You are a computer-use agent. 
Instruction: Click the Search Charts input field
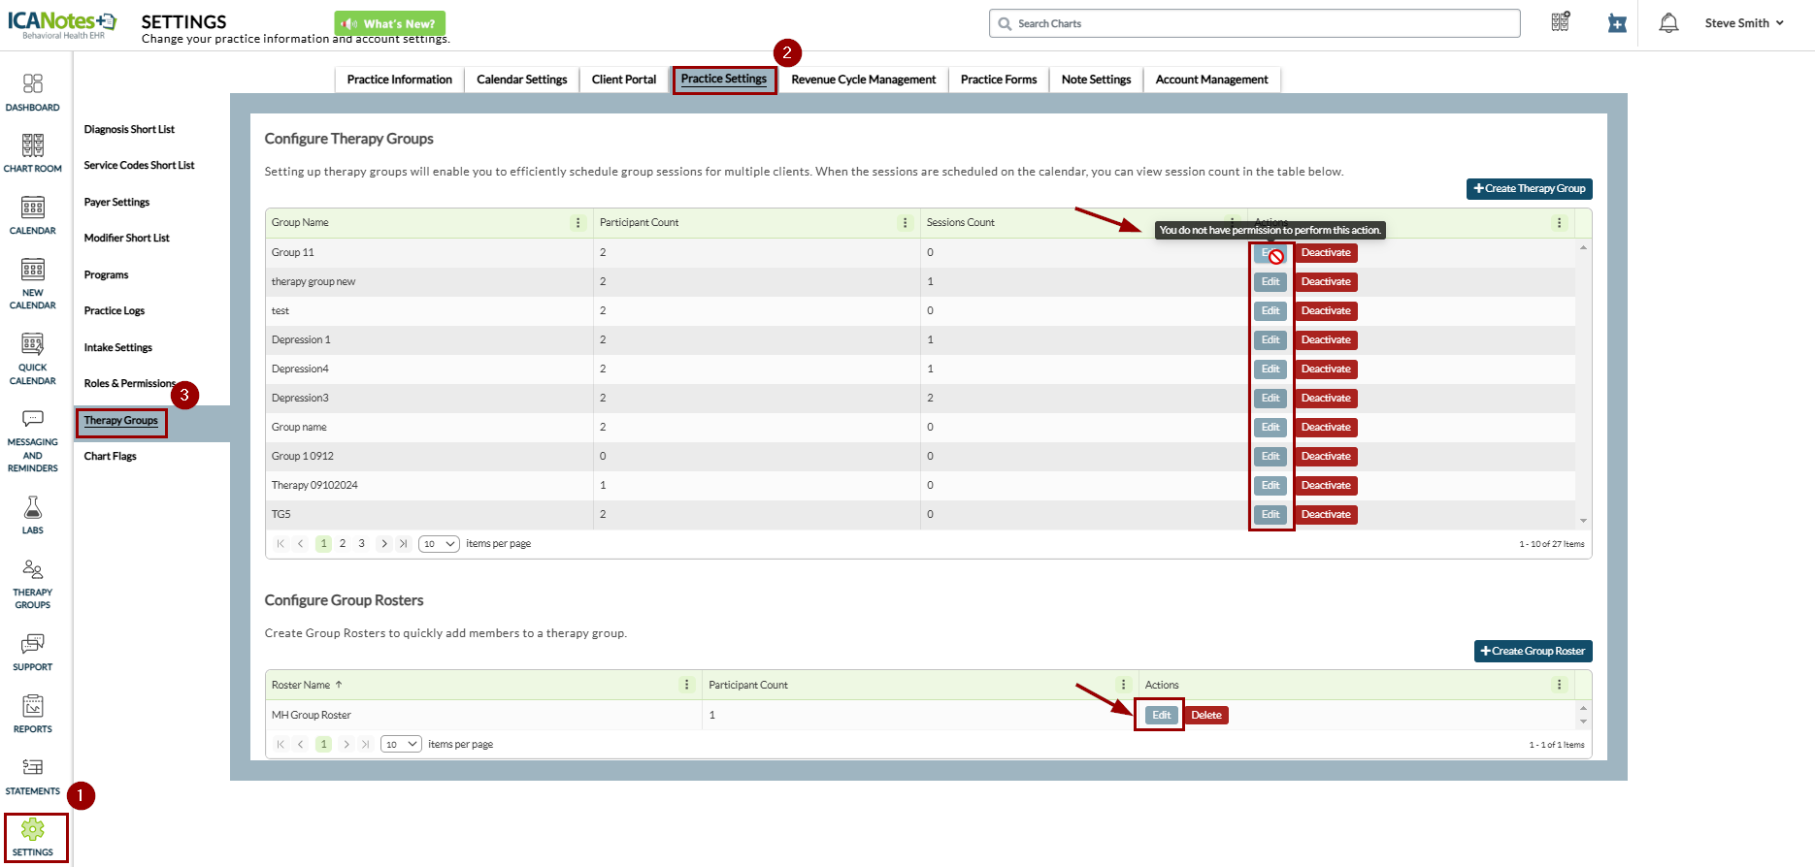(1254, 23)
